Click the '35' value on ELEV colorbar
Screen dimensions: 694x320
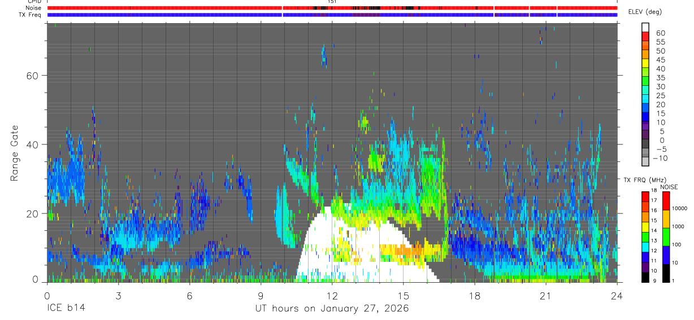(660, 78)
